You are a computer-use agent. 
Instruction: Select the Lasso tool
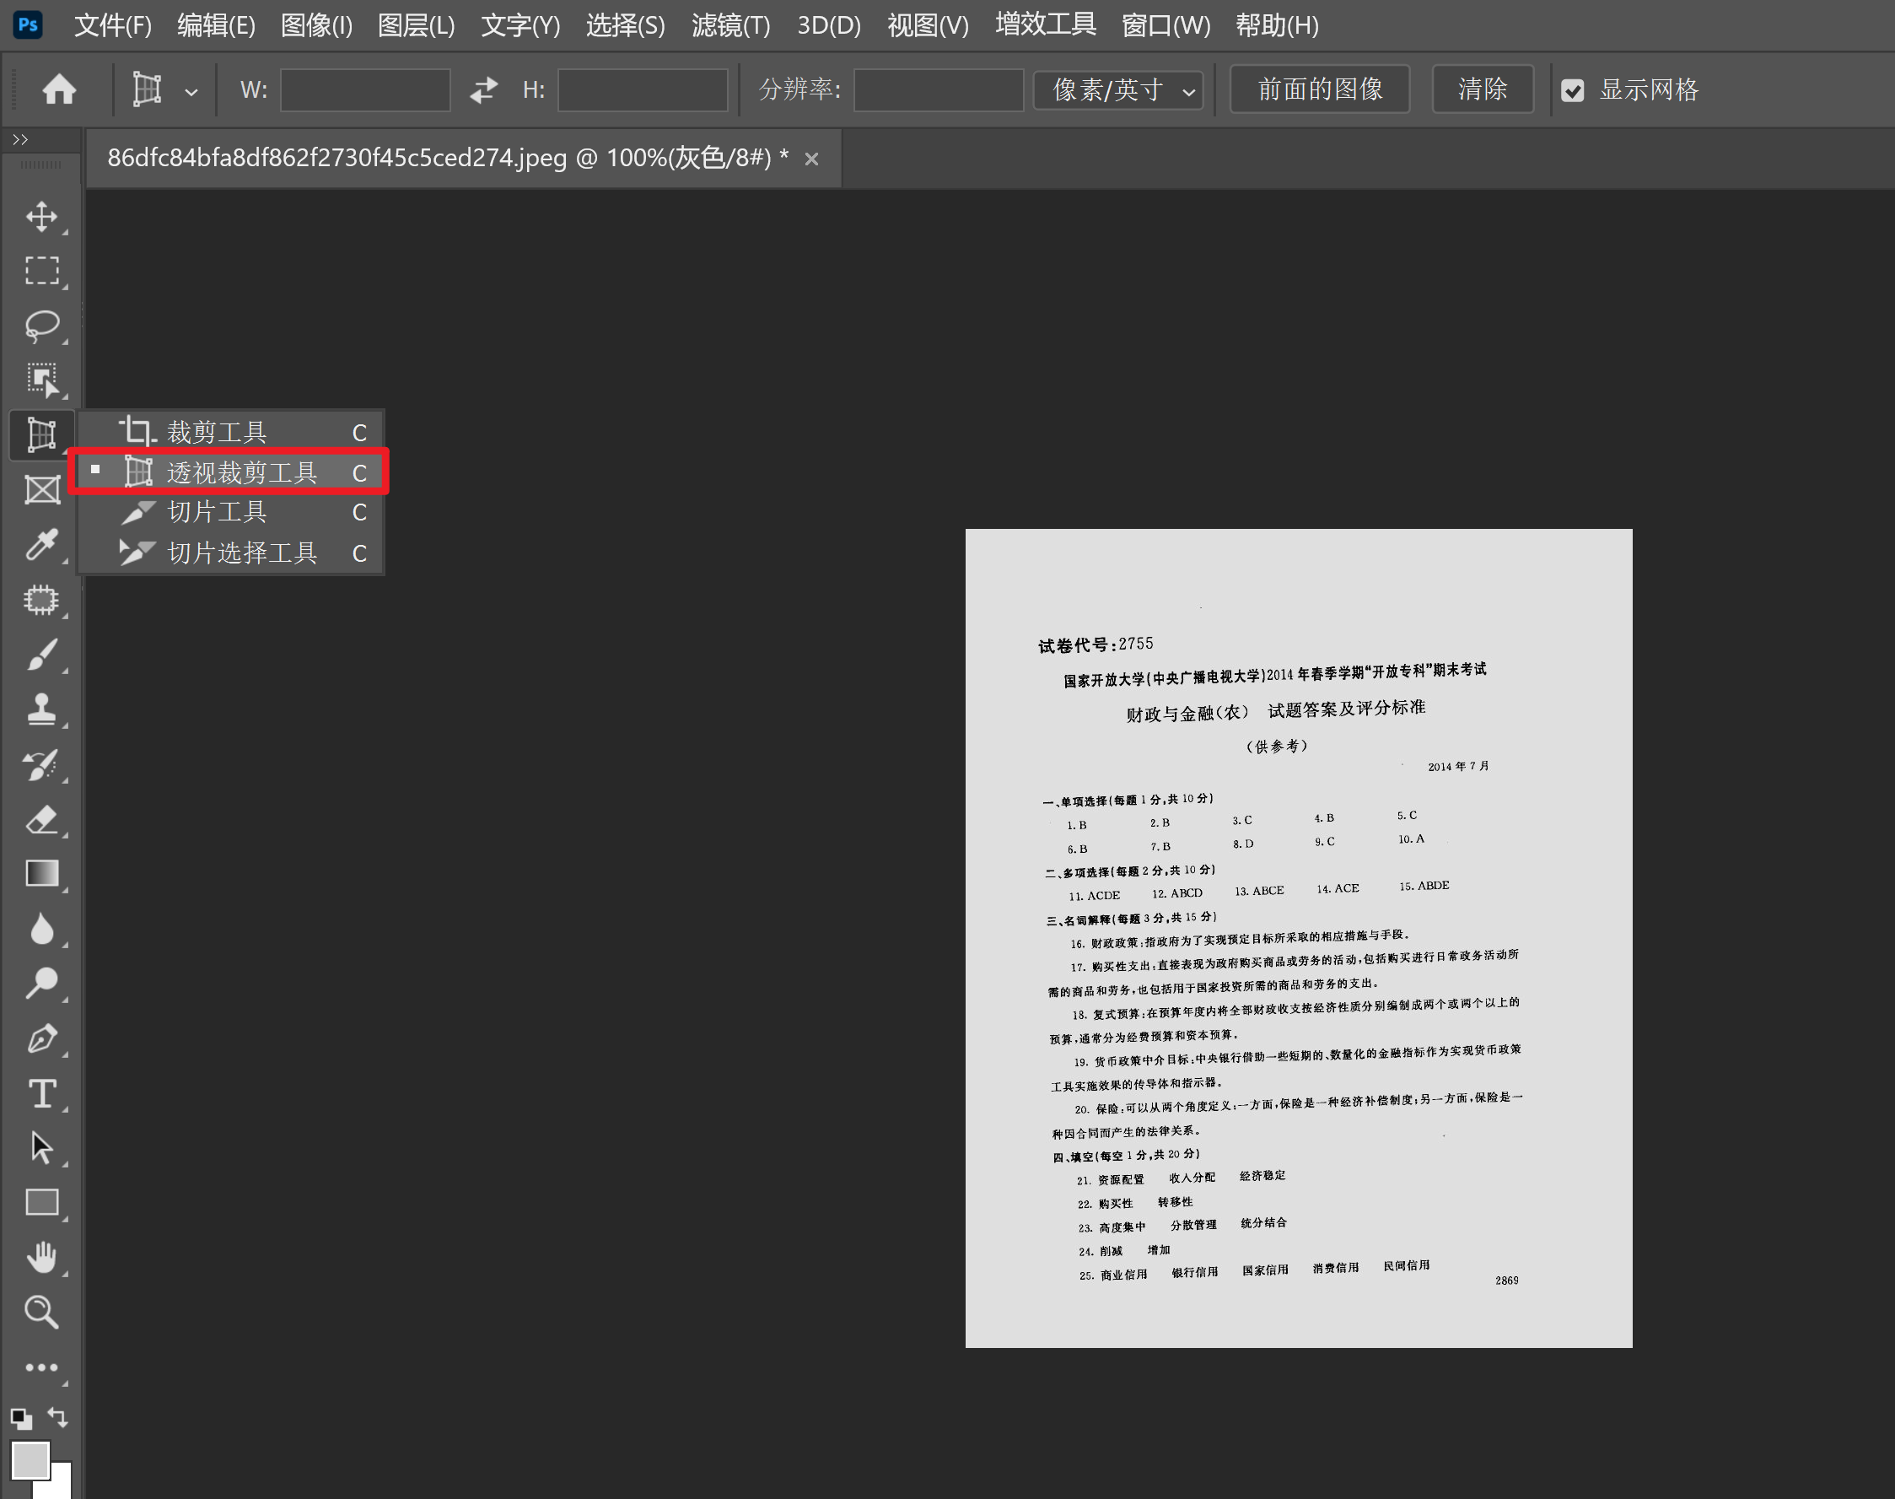coord(41,325)
